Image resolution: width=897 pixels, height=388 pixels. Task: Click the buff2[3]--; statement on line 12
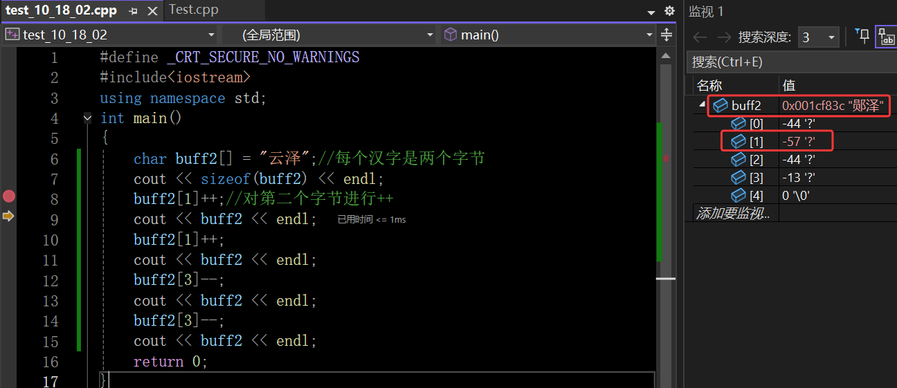tap(179, 281)
